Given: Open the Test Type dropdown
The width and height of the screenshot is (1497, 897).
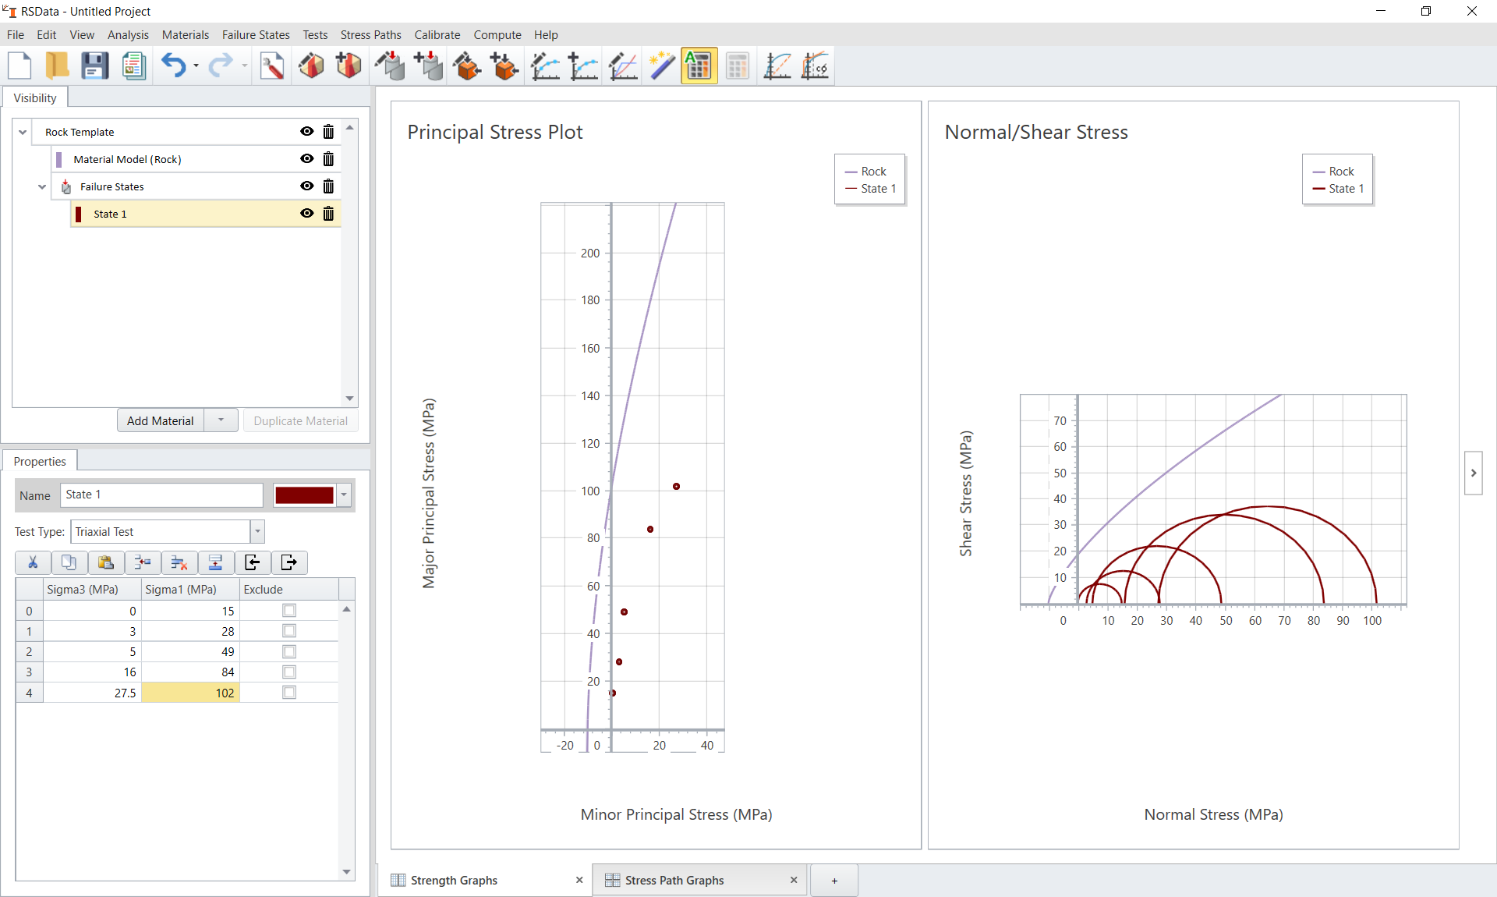Looking at the screenshot, I should click(257, 531).
